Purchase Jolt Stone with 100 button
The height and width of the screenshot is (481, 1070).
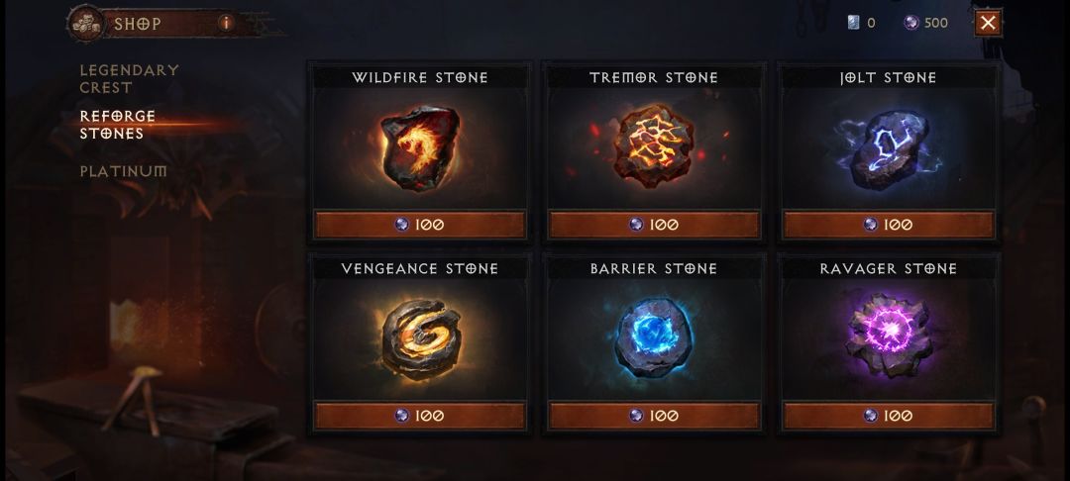click(x=888, y=225)
